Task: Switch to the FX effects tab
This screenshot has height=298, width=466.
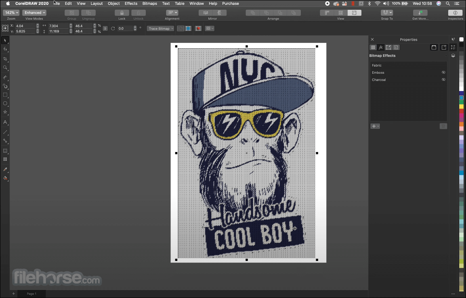Action: click(381, 48)
